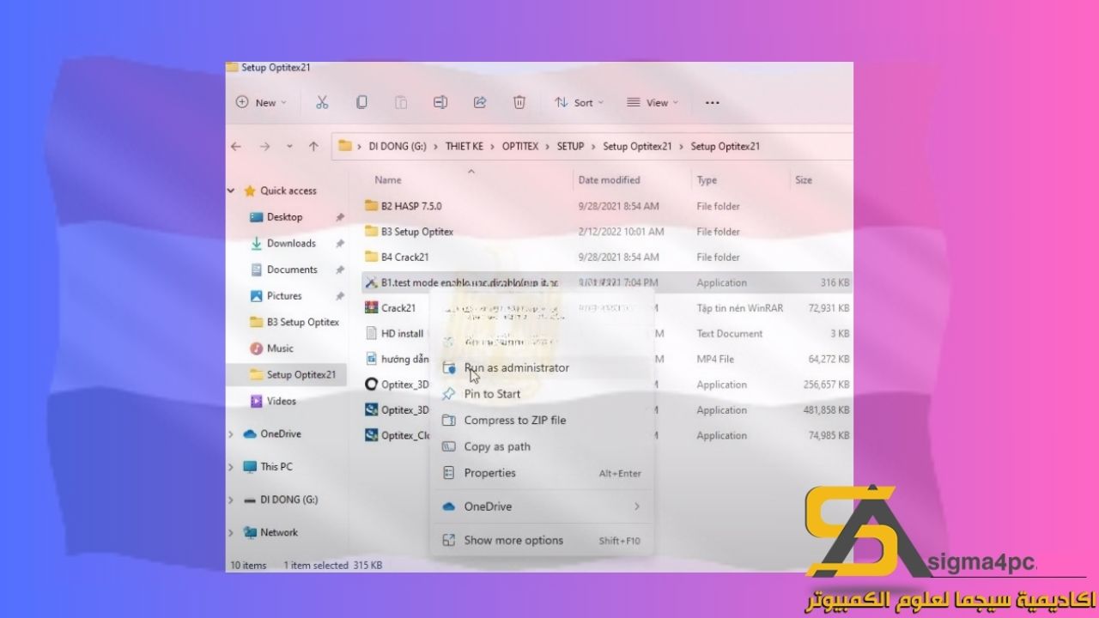Sort by Name column header
This screenshot has width=1099, height=618.
pyautogui.click(x=388, y=180)
